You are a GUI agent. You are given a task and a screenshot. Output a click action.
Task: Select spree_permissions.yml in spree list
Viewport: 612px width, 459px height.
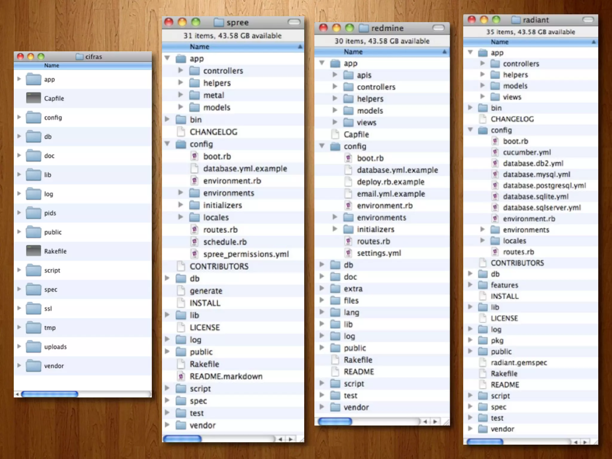[246, 254]
